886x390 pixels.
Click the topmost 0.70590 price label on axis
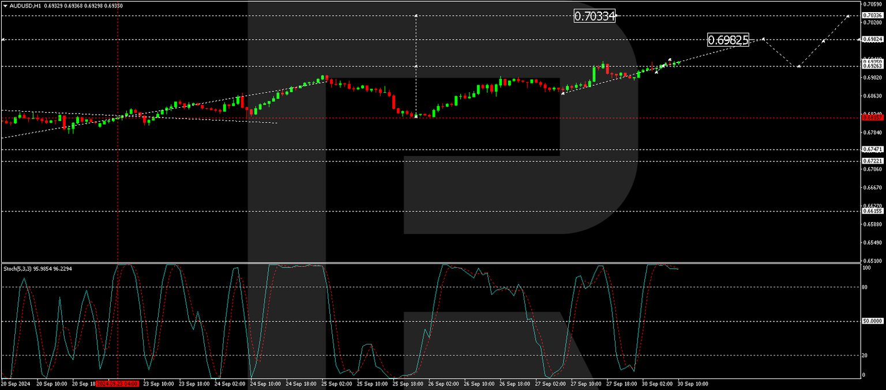click(873, 5)
